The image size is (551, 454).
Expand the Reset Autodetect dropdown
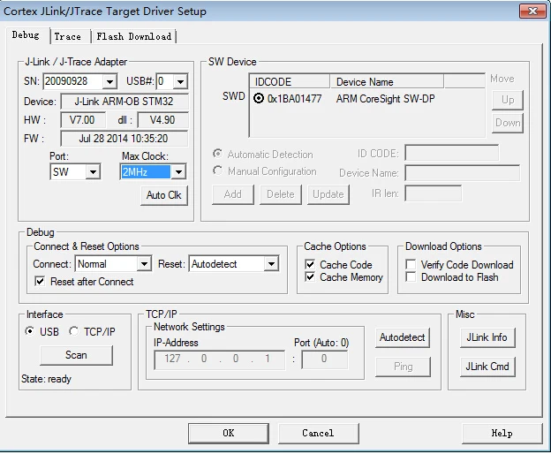click(x=271, y=264)
